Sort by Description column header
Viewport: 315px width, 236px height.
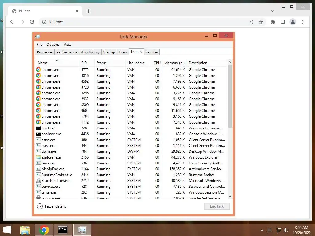pyautogui.click(x=207, y=63)
